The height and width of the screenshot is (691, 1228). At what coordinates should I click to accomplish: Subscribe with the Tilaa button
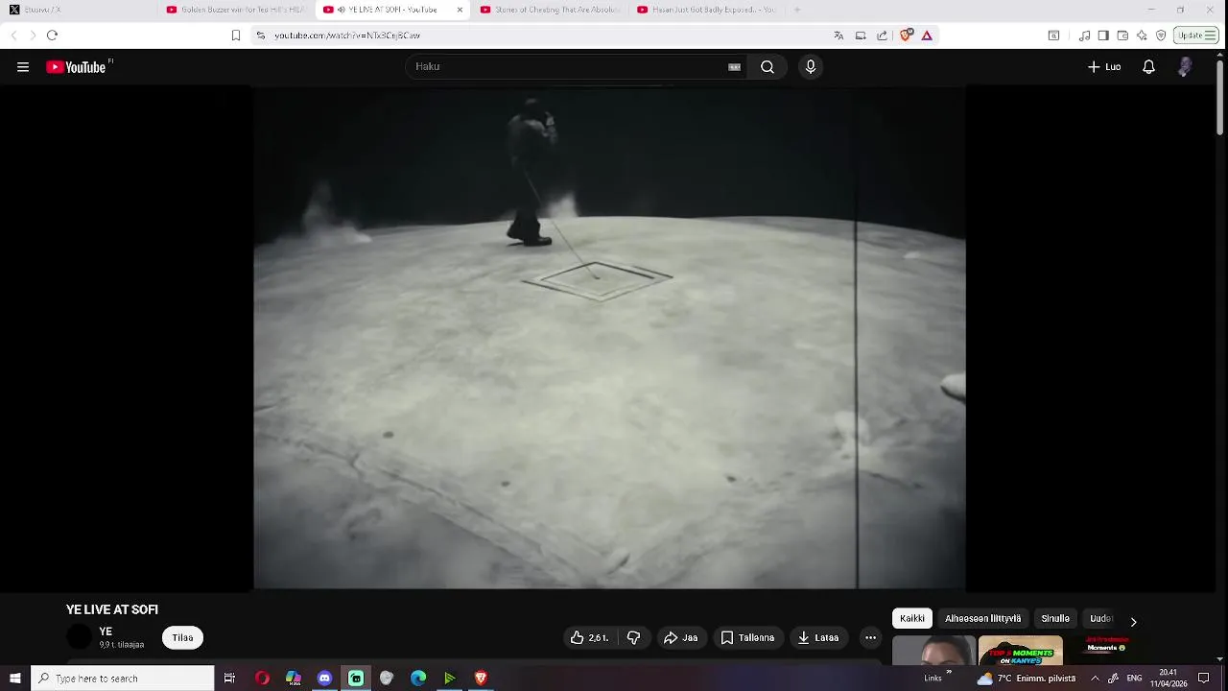tap(182, 637)
